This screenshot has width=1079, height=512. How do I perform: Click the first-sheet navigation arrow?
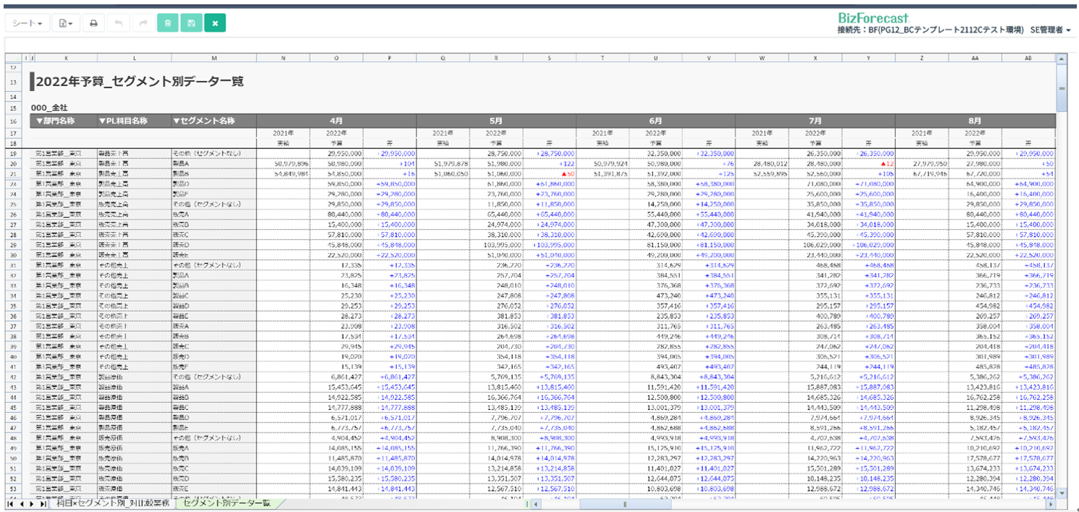(x=10, y=503)
